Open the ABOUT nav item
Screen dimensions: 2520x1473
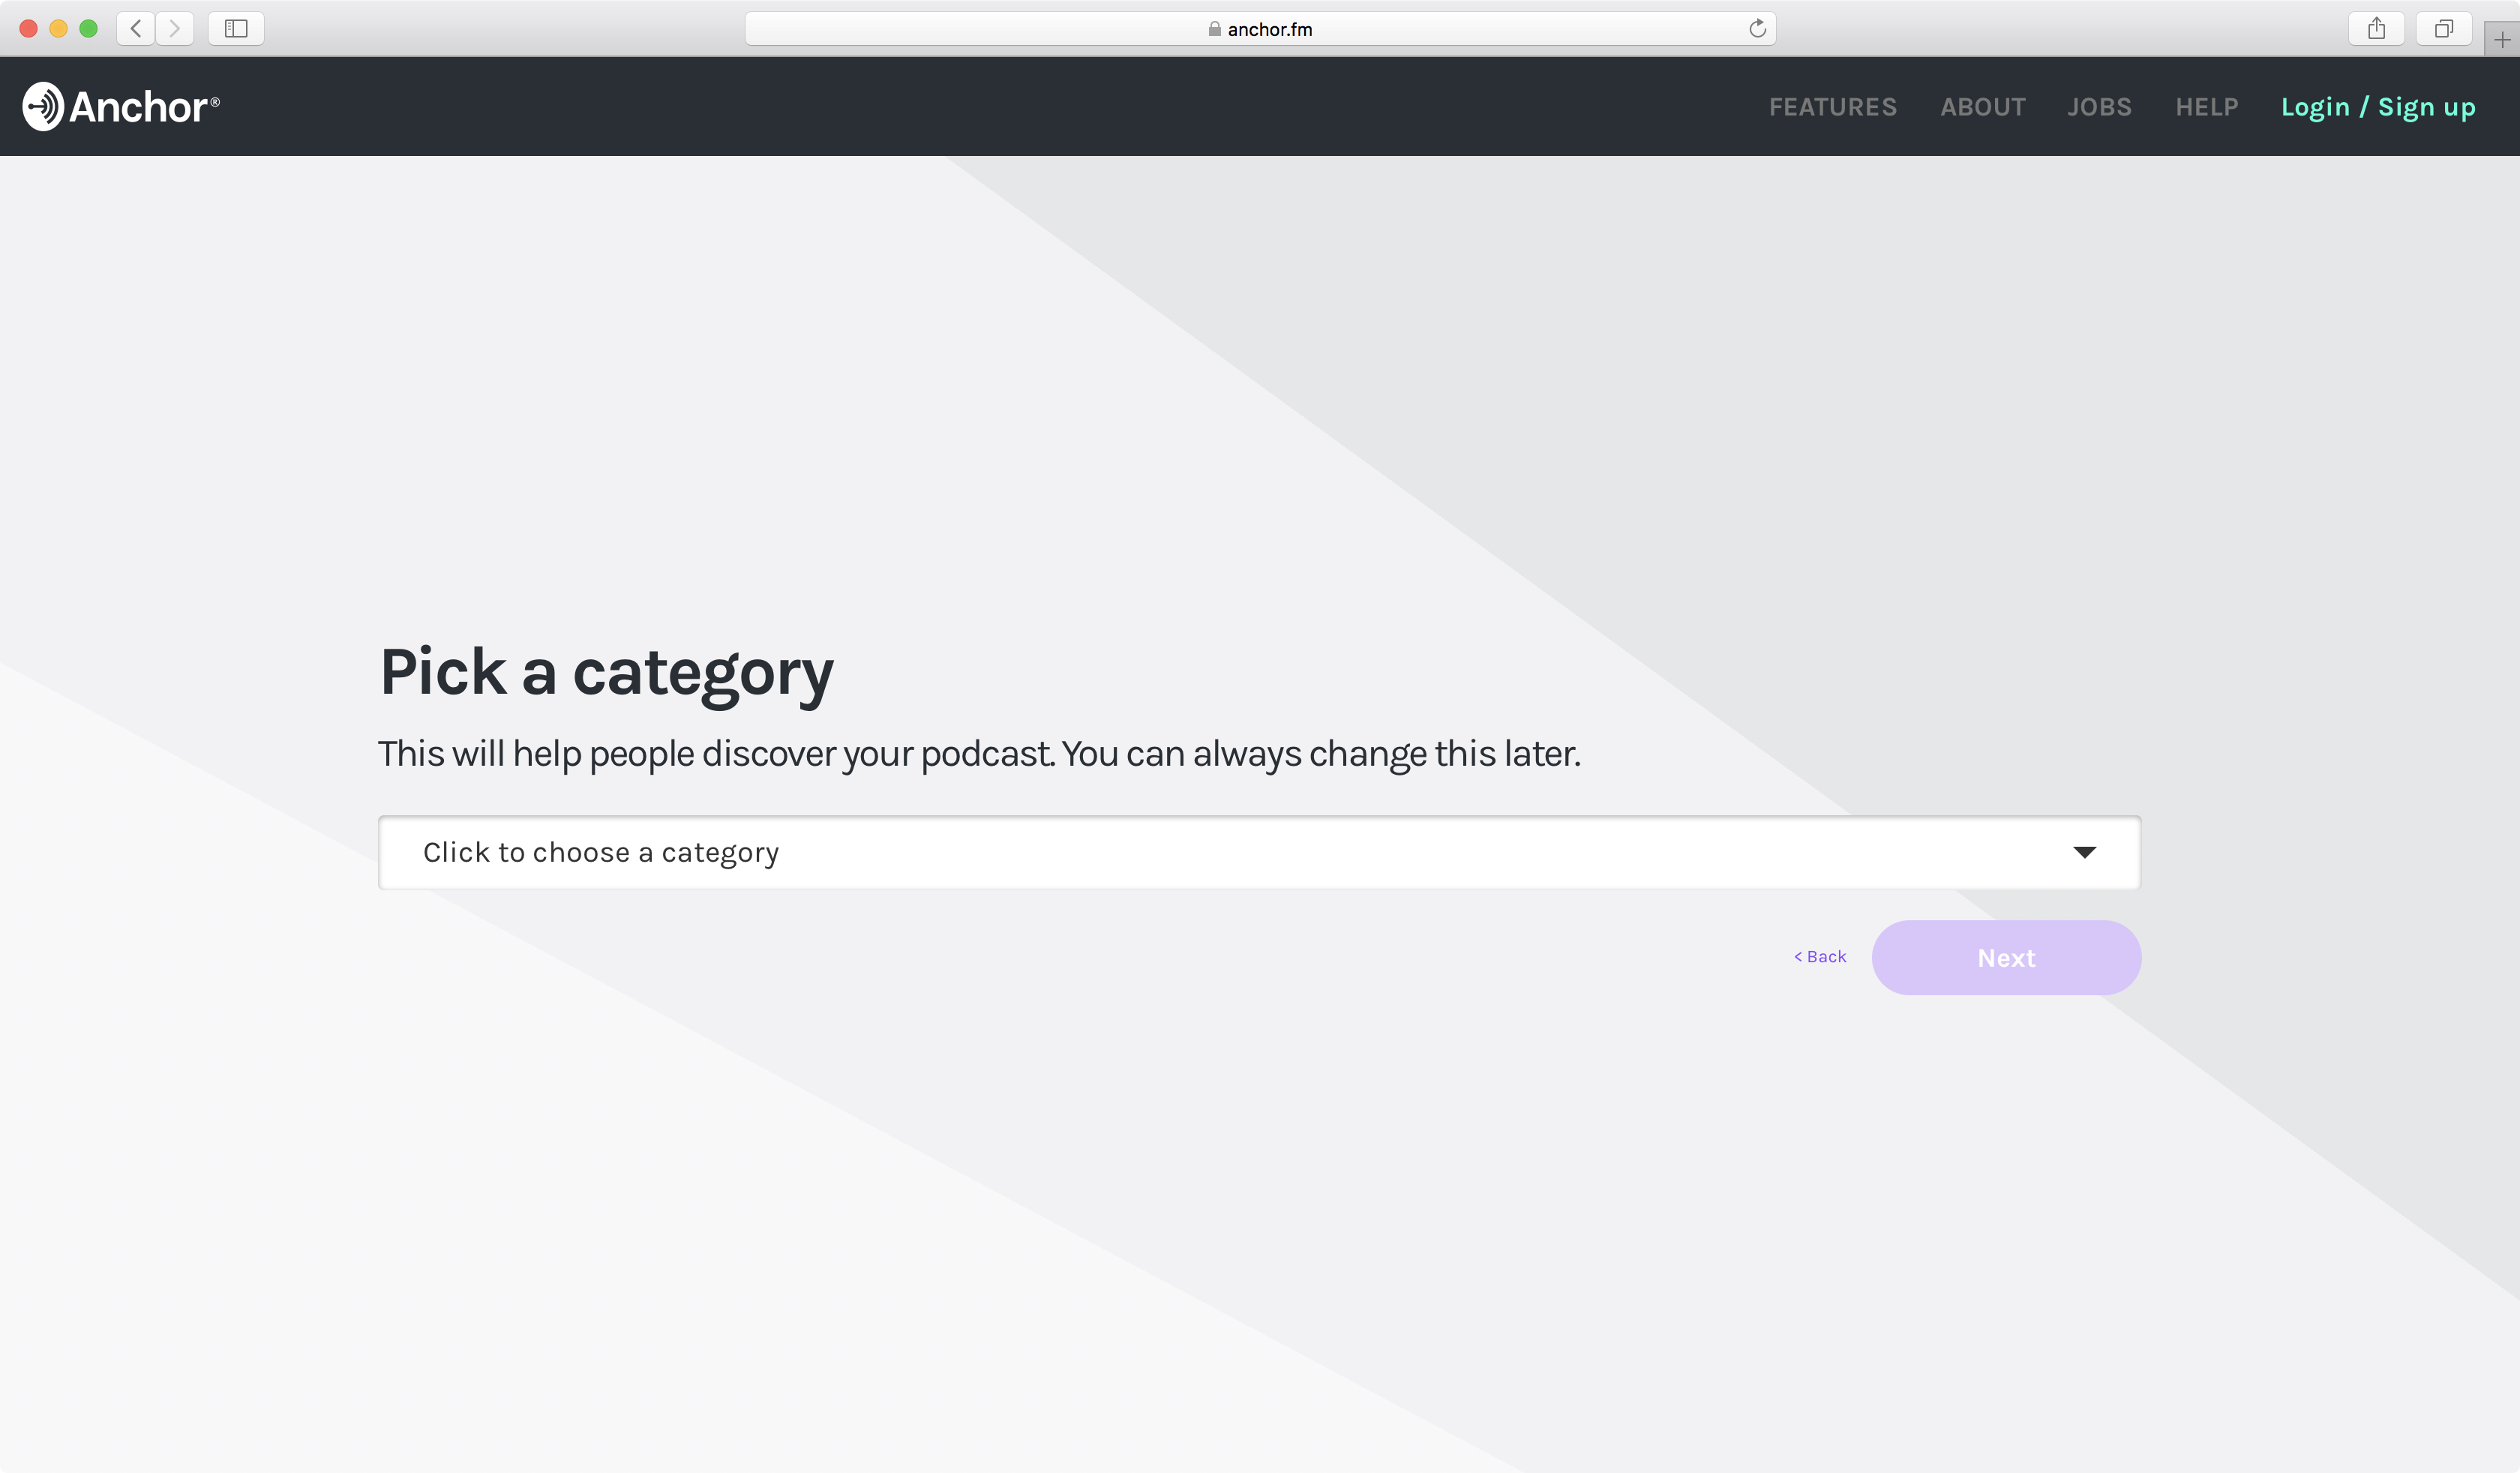point(1982,107)
